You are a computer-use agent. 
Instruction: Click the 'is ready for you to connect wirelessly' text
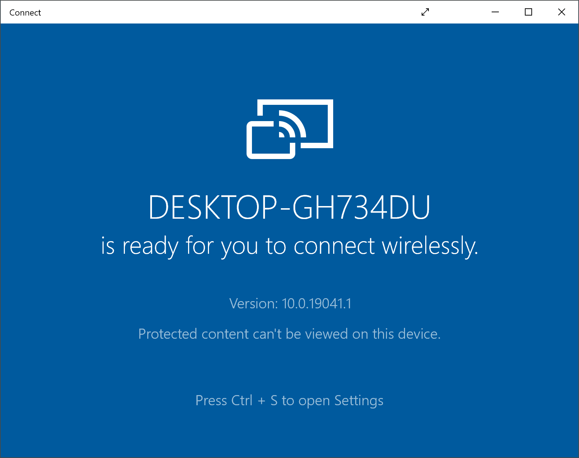point(289,246)
